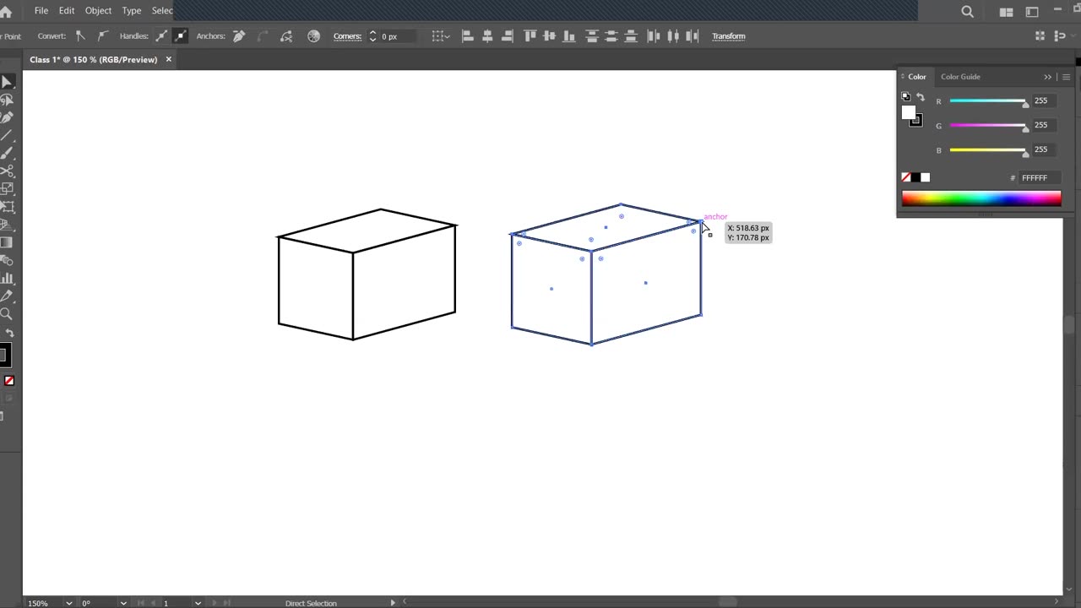
Task: Select the Selection tool
Action: click(x=7, y=82)
